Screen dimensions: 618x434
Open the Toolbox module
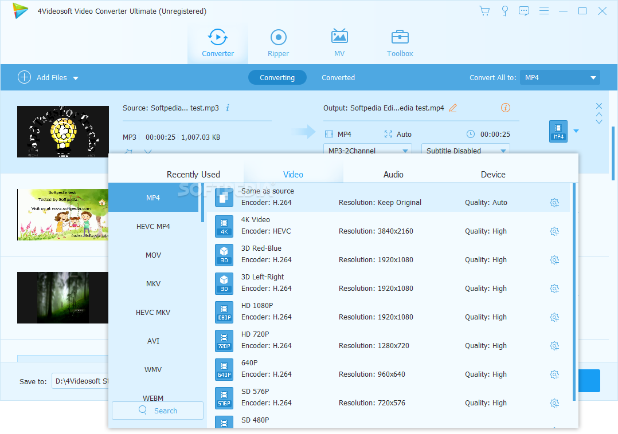click(400, 44)
